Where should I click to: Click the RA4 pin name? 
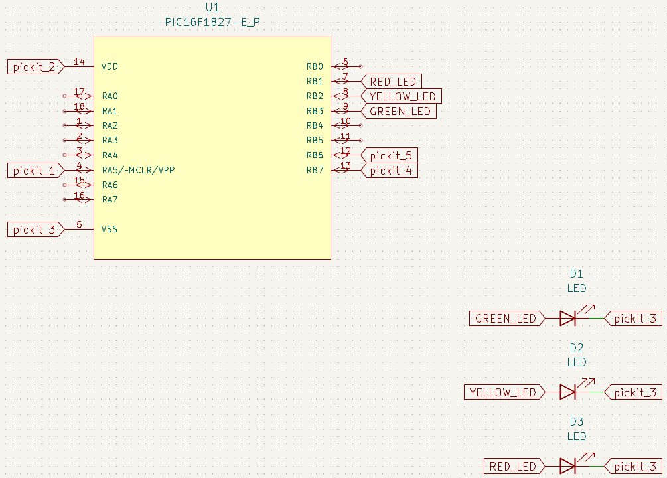pos(110,155)
